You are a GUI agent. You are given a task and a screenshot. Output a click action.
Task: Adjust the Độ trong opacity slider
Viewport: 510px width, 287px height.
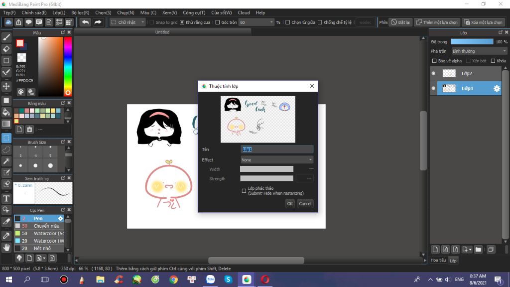pyautogui.click(x=472, y=42)
